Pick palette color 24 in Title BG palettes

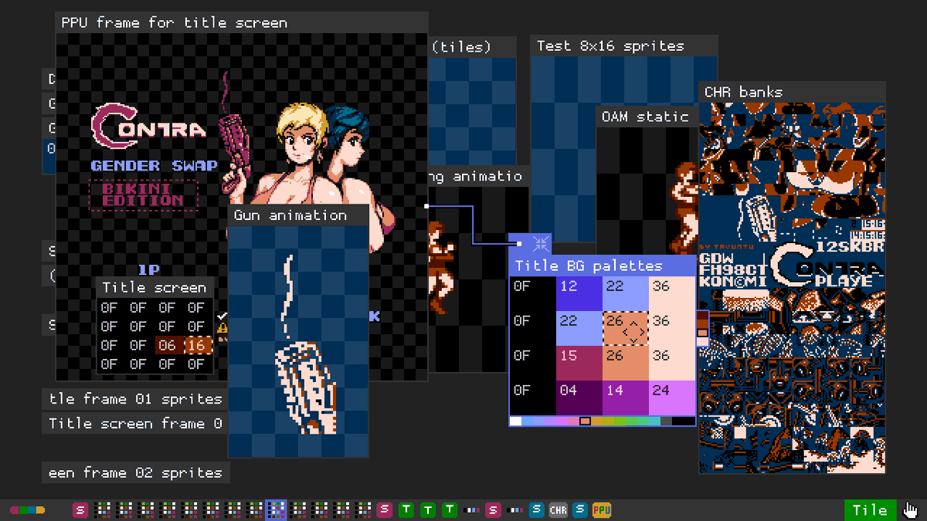(672, 398)
